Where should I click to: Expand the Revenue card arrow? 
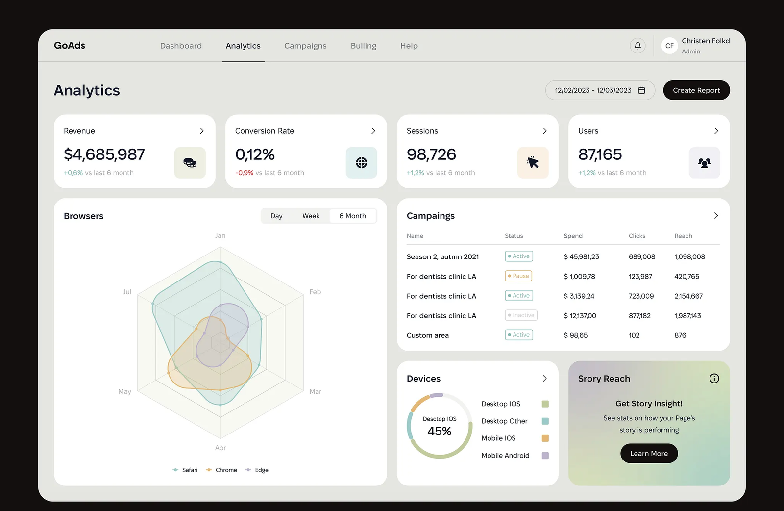(201, 131)
